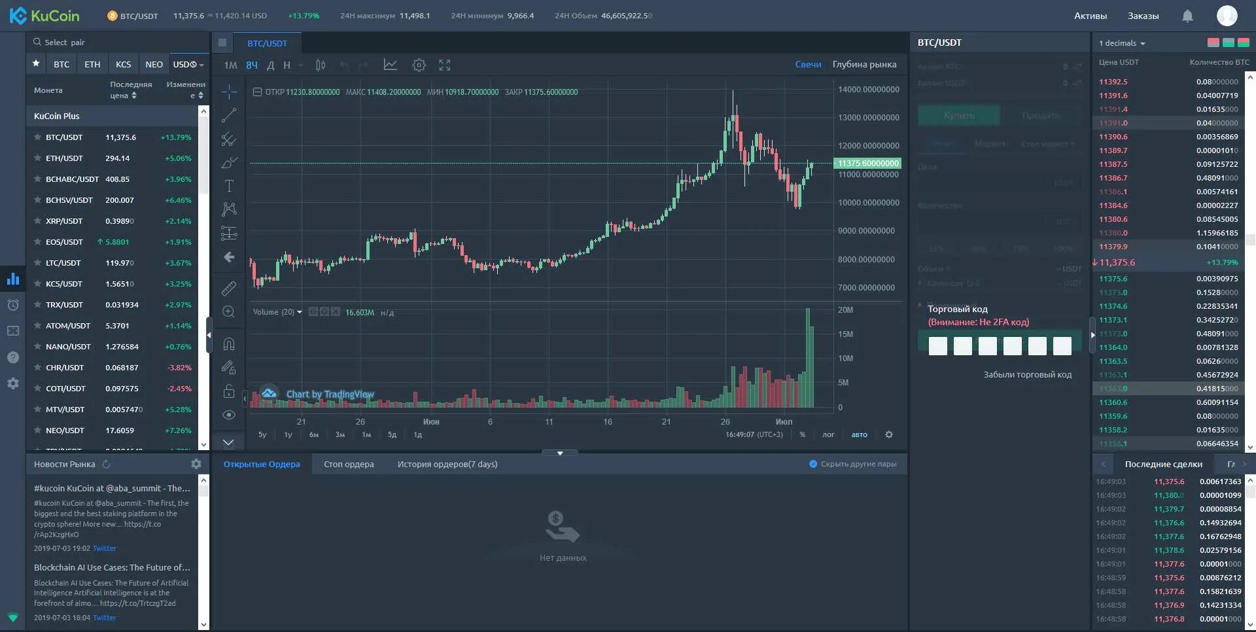Open the USD market dropdown
1256x632 pixels.
click(x=188, y=64)
